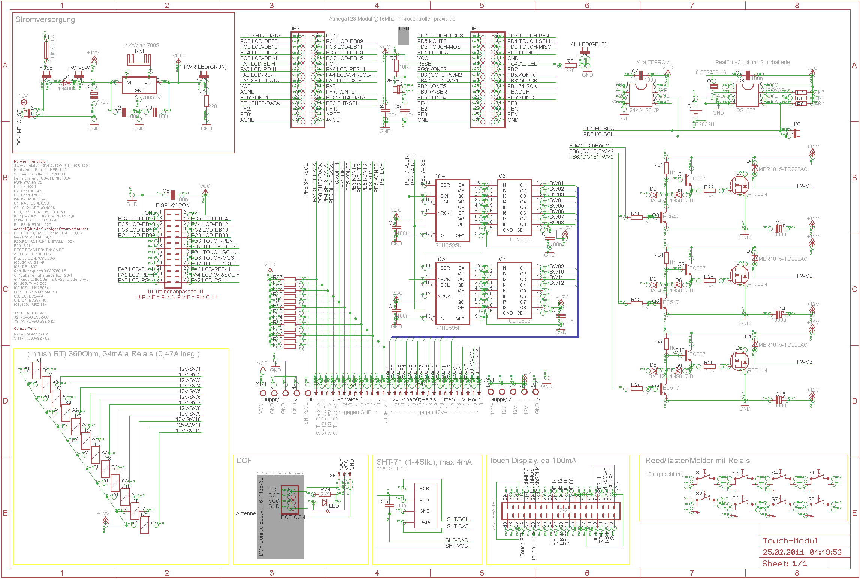Select the IC4 74HC595 shift register
This screenshot has width=860, height=579.
tap(452, 210)
